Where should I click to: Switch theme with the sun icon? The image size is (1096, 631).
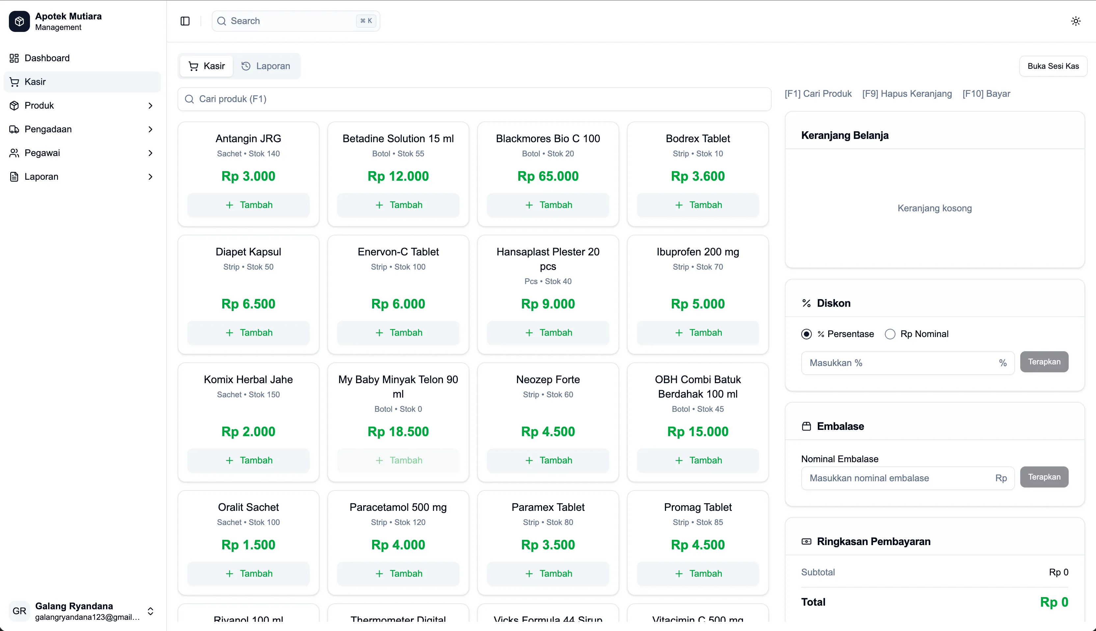point(1076,21)
